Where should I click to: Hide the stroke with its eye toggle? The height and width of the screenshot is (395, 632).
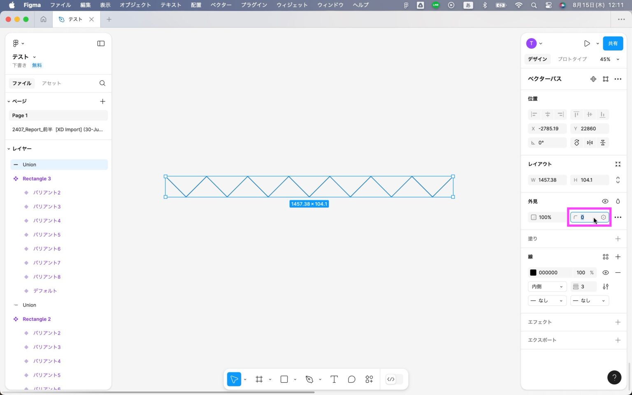[605, 272]
